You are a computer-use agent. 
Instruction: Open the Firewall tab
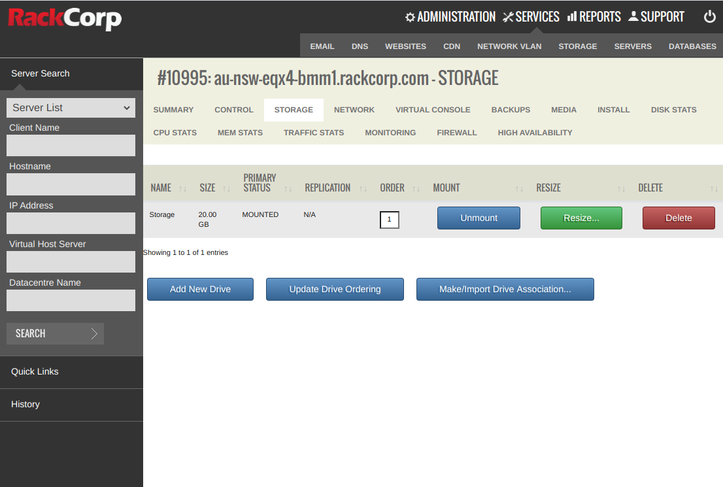point(457,133)
